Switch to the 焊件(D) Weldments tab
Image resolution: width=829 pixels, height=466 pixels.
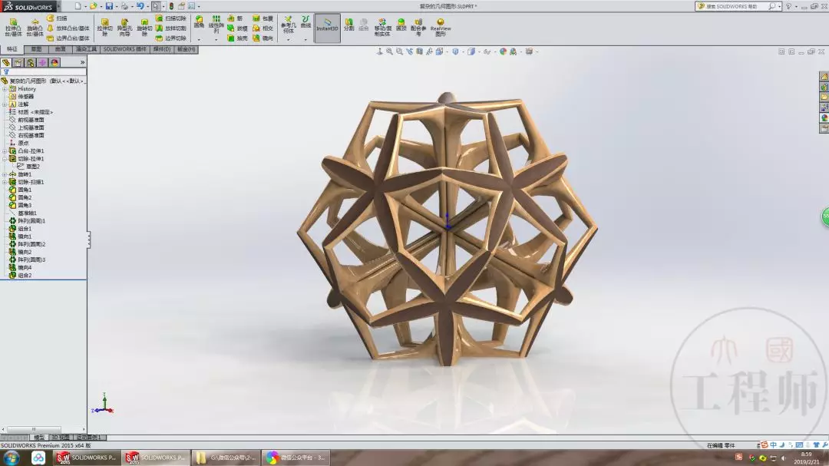tap(162, 49)
